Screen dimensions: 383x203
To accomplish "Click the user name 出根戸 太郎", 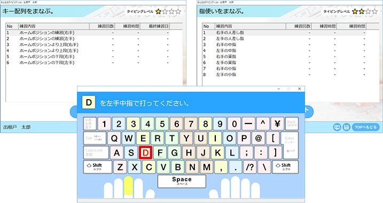I will pos(17,127).
